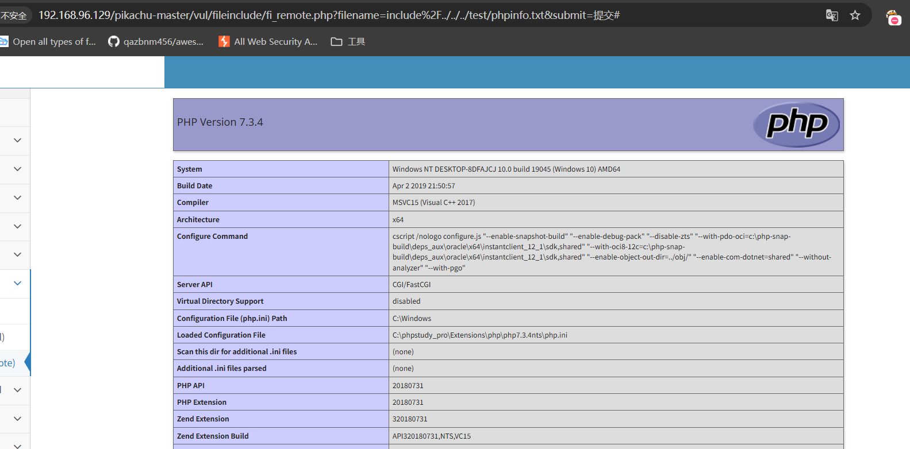Viewport: 910px width, 449px height.
Task: Select the 'Apr 2 2019 21:50:57' value
Action: click(x=424, y=186)
